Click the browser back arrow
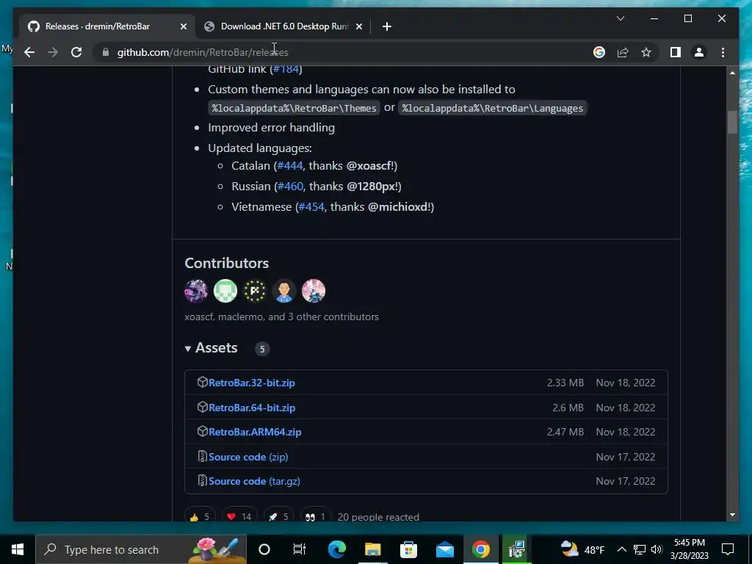The image size is (752, 564). pyautogui.click(x=29, y=52)
